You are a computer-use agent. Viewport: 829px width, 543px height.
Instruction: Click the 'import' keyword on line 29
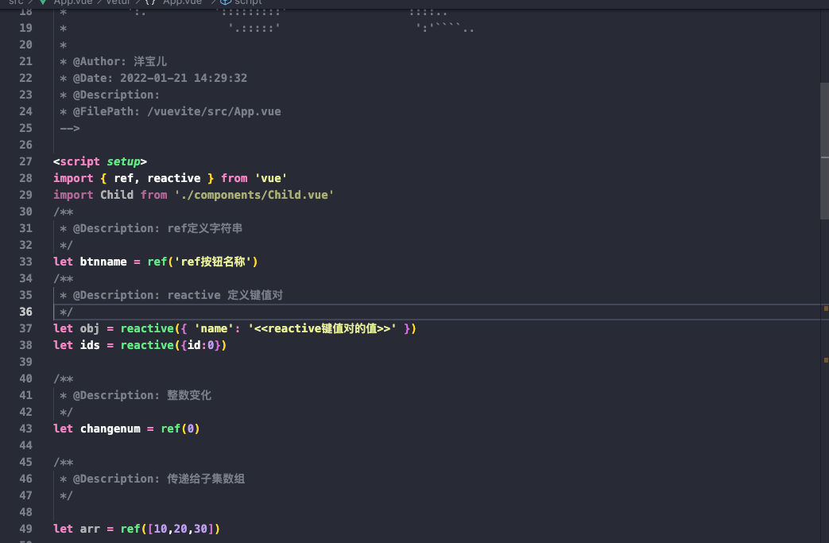(73, 195)
